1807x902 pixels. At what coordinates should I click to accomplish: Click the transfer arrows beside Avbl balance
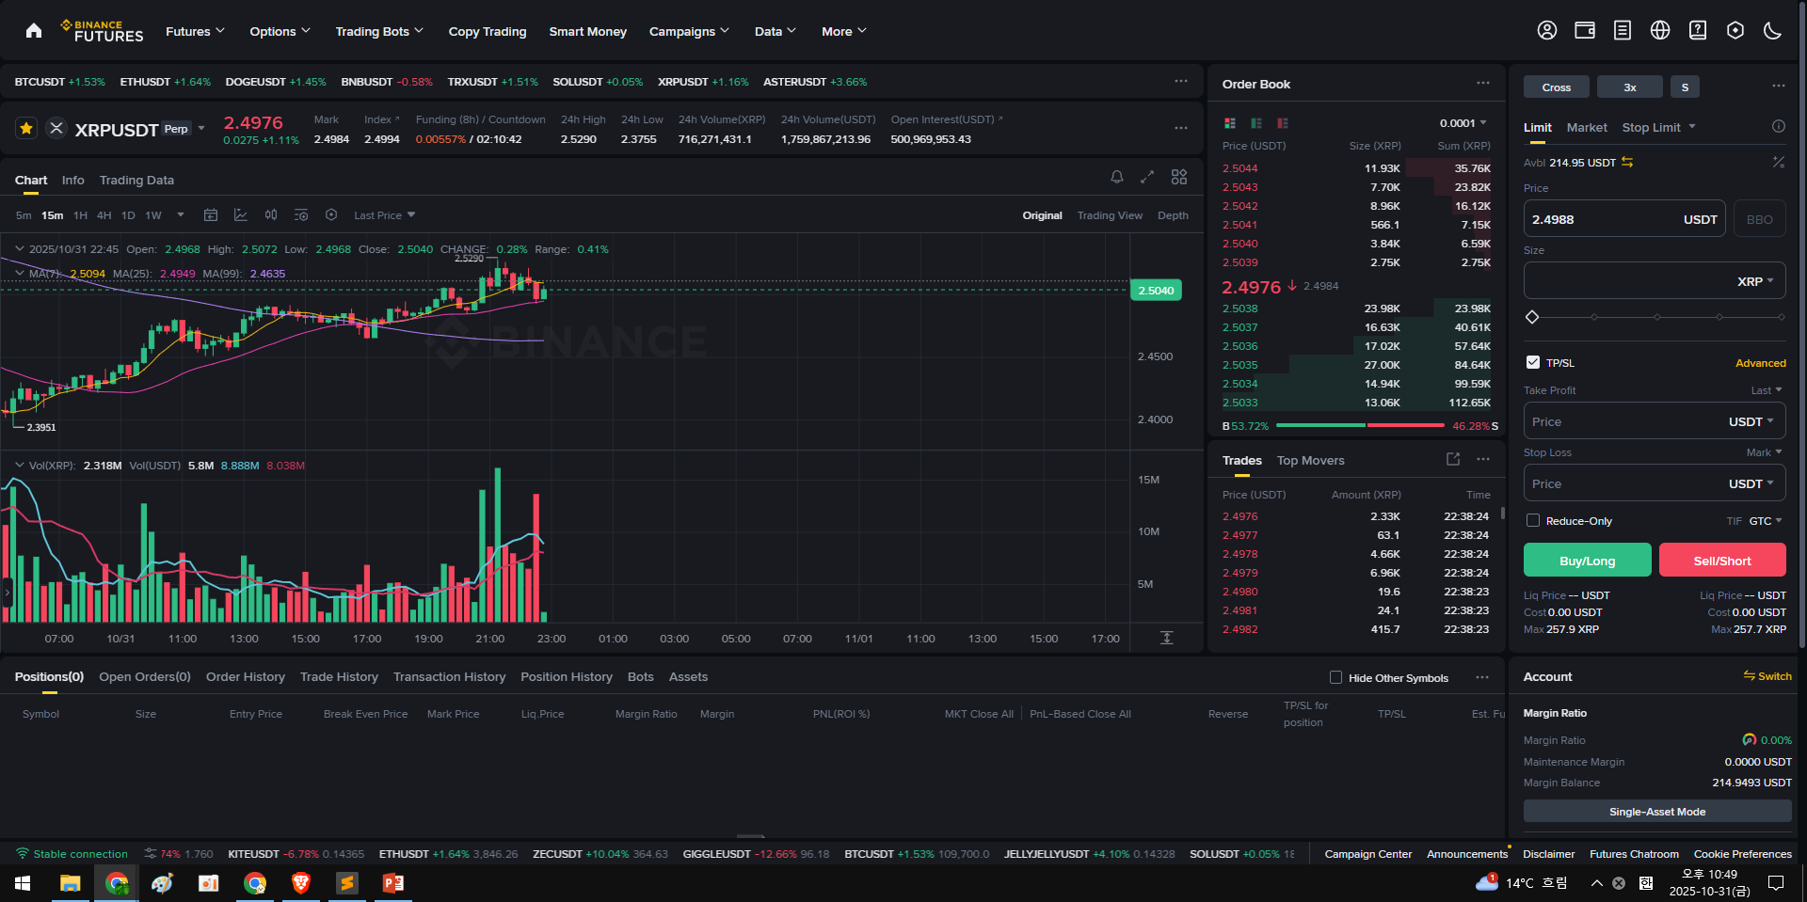[x=1627, y=163]
